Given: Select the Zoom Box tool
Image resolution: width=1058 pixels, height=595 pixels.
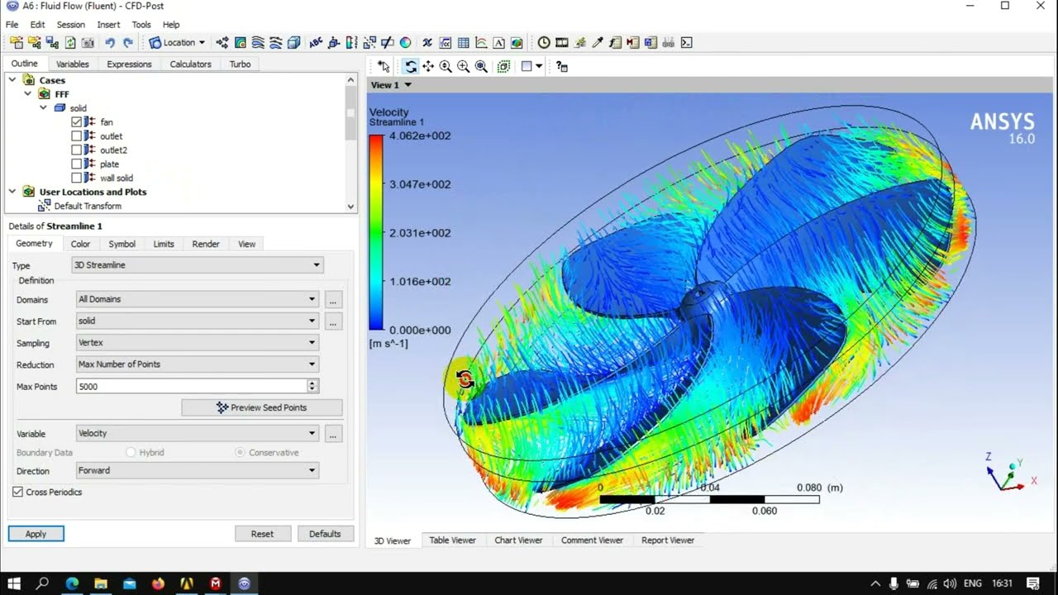Looking at the screenshot, I should 463,66.
